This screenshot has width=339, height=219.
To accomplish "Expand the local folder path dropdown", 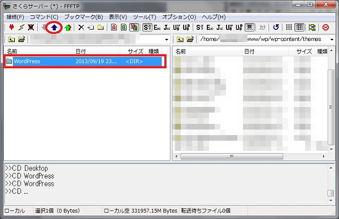I will (167, 39).
